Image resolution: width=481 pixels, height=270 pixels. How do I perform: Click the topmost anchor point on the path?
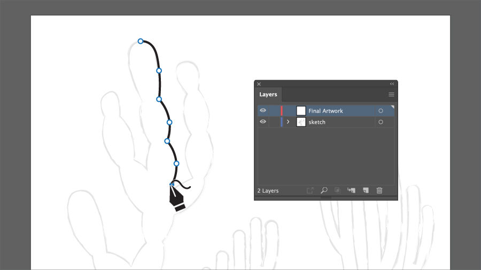[141, 41]
